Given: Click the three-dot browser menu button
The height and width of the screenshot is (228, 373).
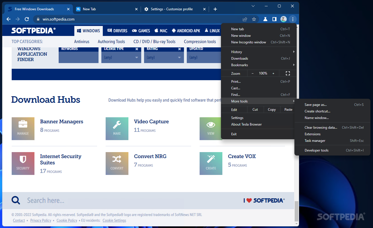Looking at the screenshot, I should (292, 19).
